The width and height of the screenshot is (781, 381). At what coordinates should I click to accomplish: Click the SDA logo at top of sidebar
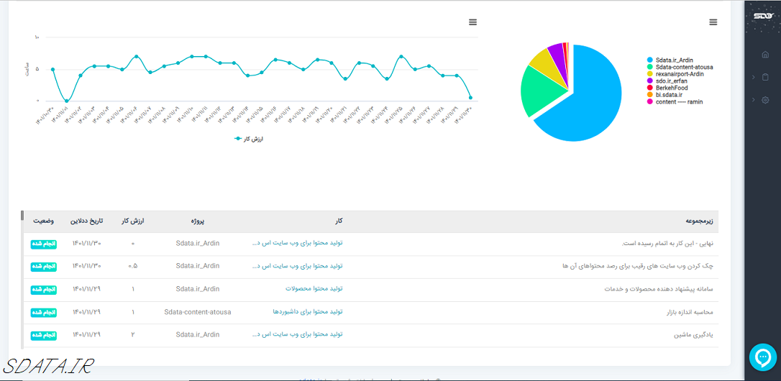[762, 17]
